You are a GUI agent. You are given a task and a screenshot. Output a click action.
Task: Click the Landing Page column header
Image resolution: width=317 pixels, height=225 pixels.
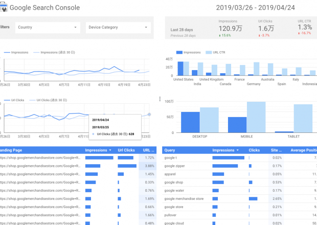[x=11, y=150]
